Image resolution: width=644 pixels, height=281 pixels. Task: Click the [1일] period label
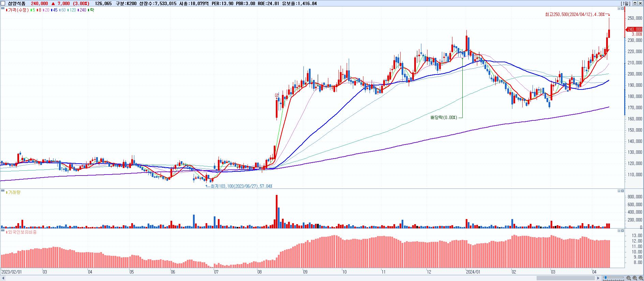click(x=626, y=3)
